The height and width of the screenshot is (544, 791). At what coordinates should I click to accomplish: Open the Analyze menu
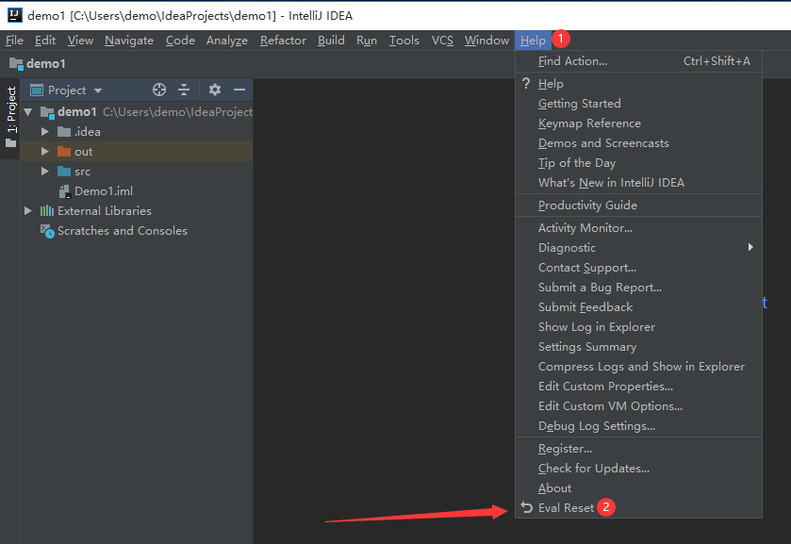(x=227, y=41)
